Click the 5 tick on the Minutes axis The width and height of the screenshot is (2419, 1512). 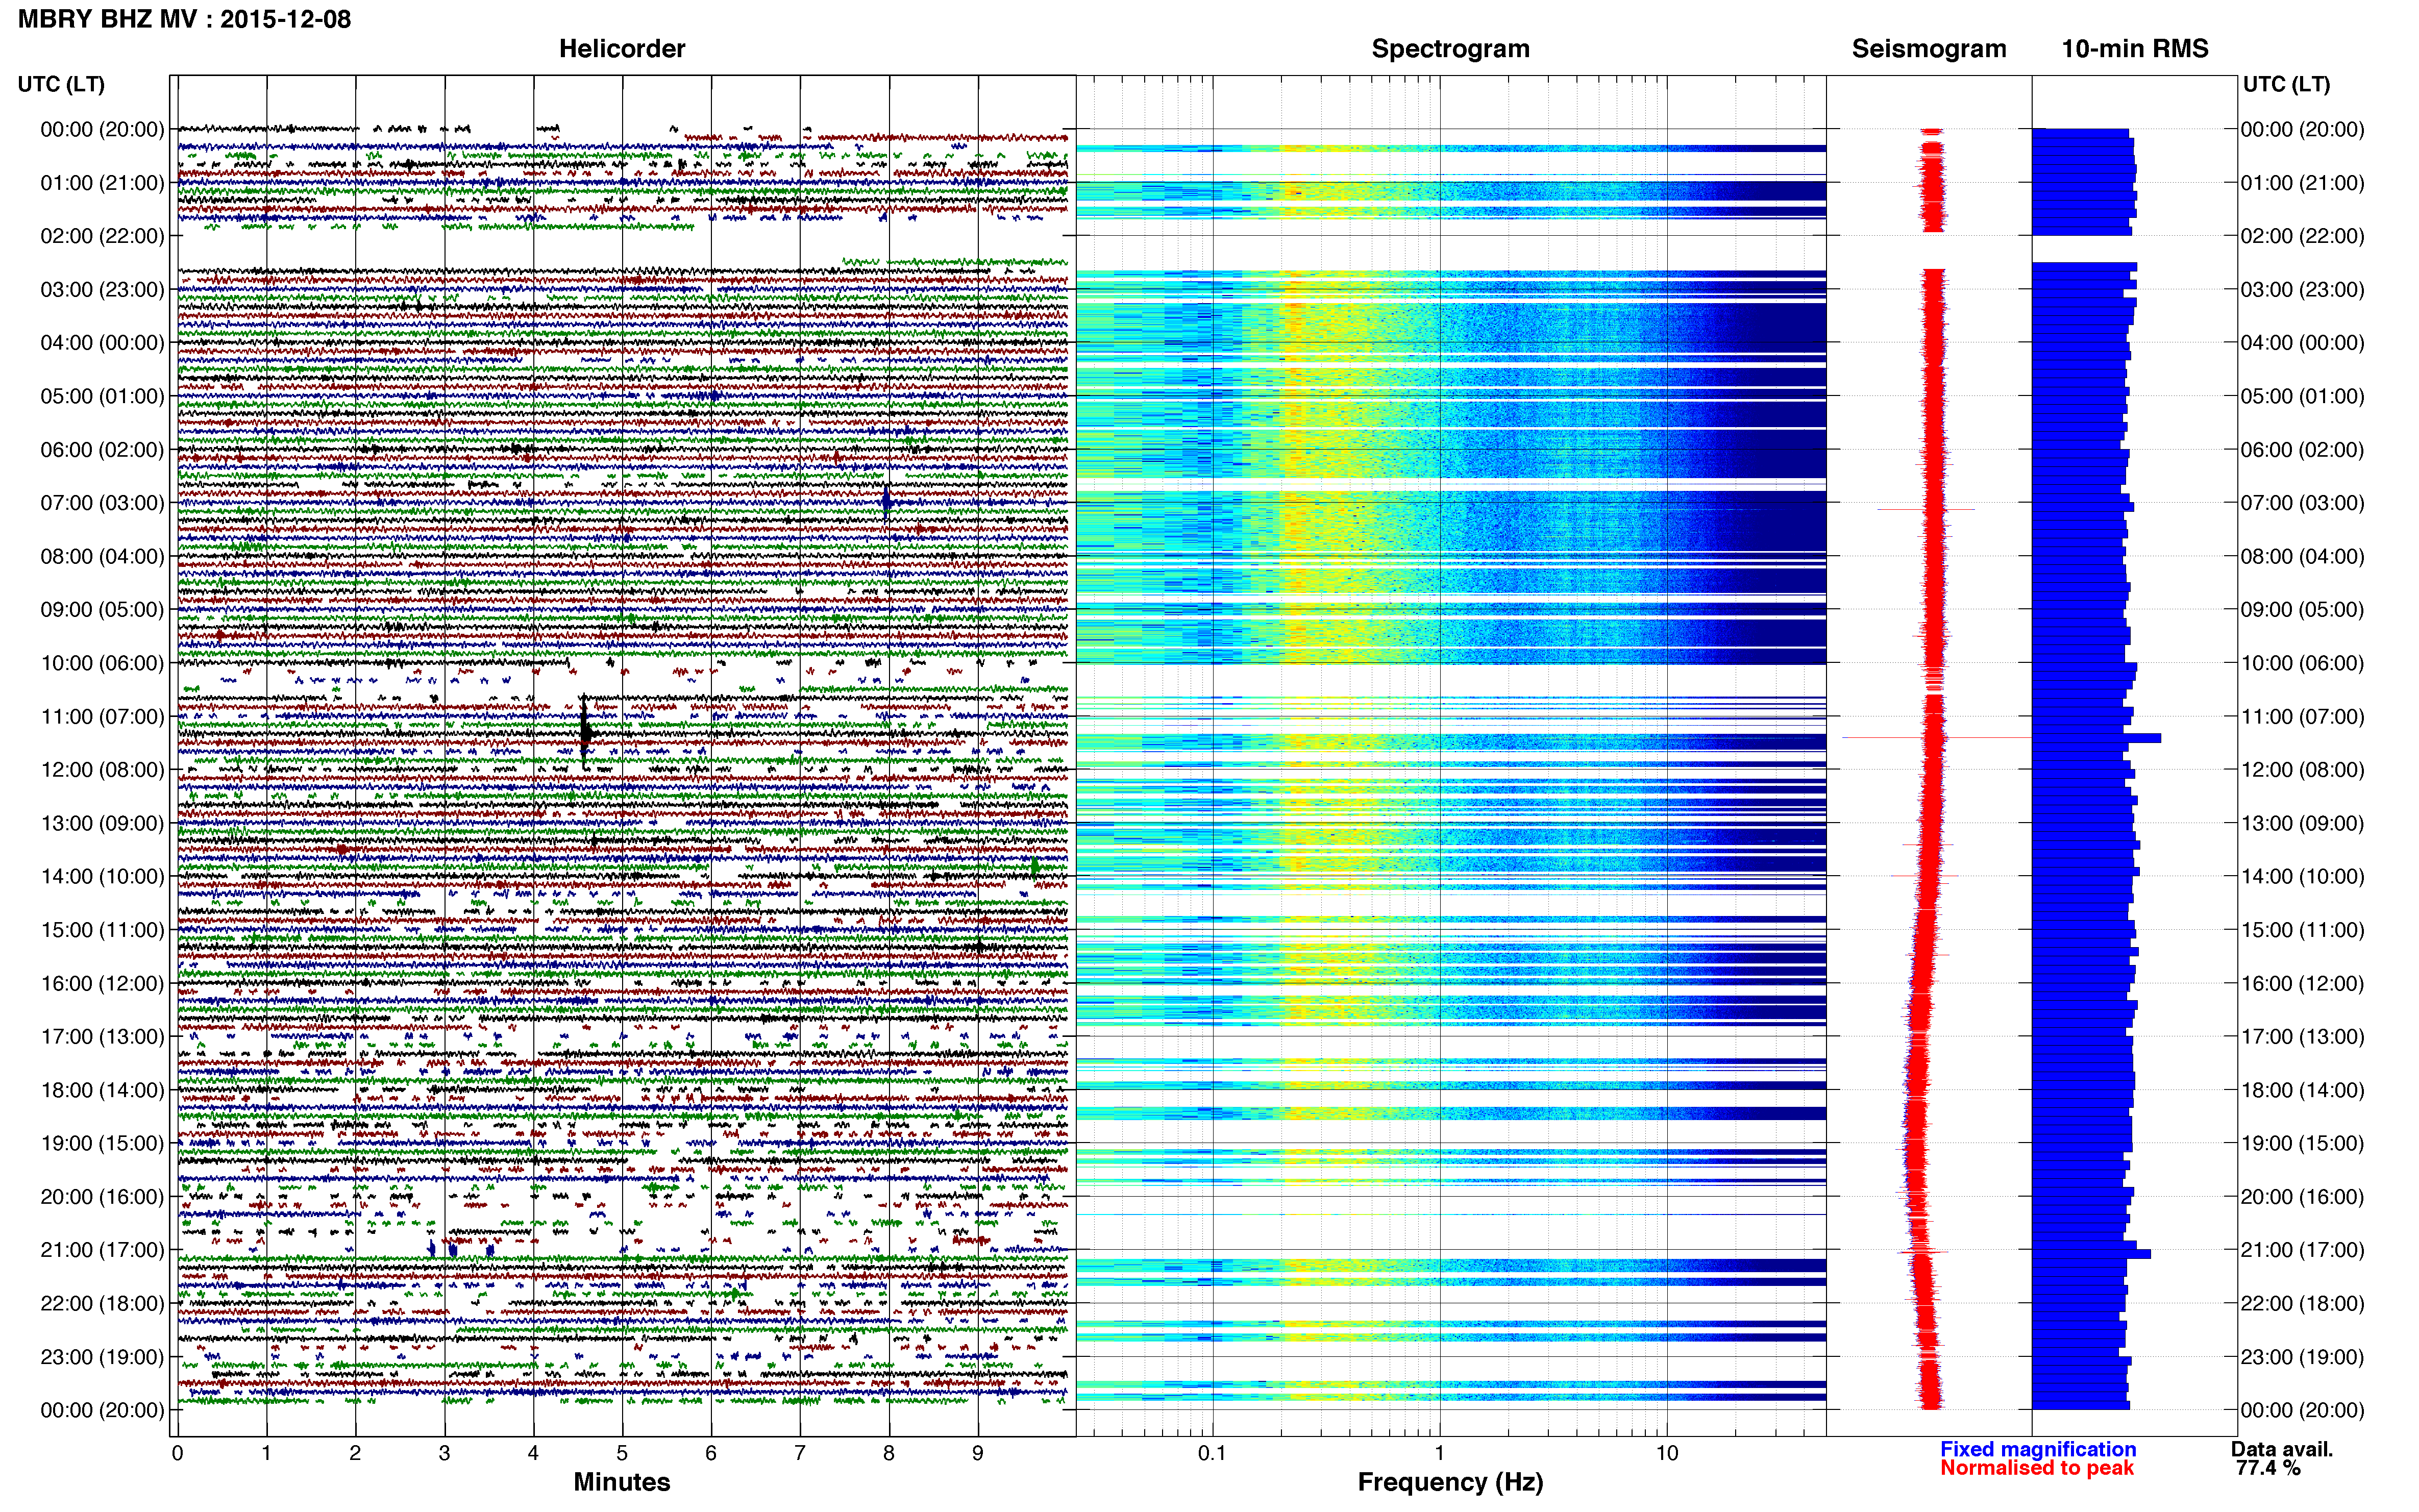622,1453
